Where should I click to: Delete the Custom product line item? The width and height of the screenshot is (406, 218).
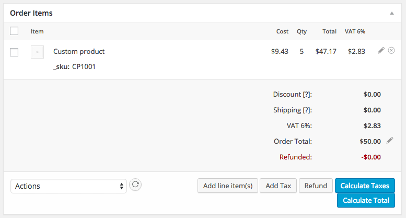[x=391, y=51]
